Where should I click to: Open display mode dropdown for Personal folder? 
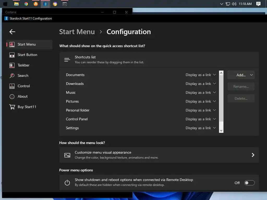tap(201, 110)
